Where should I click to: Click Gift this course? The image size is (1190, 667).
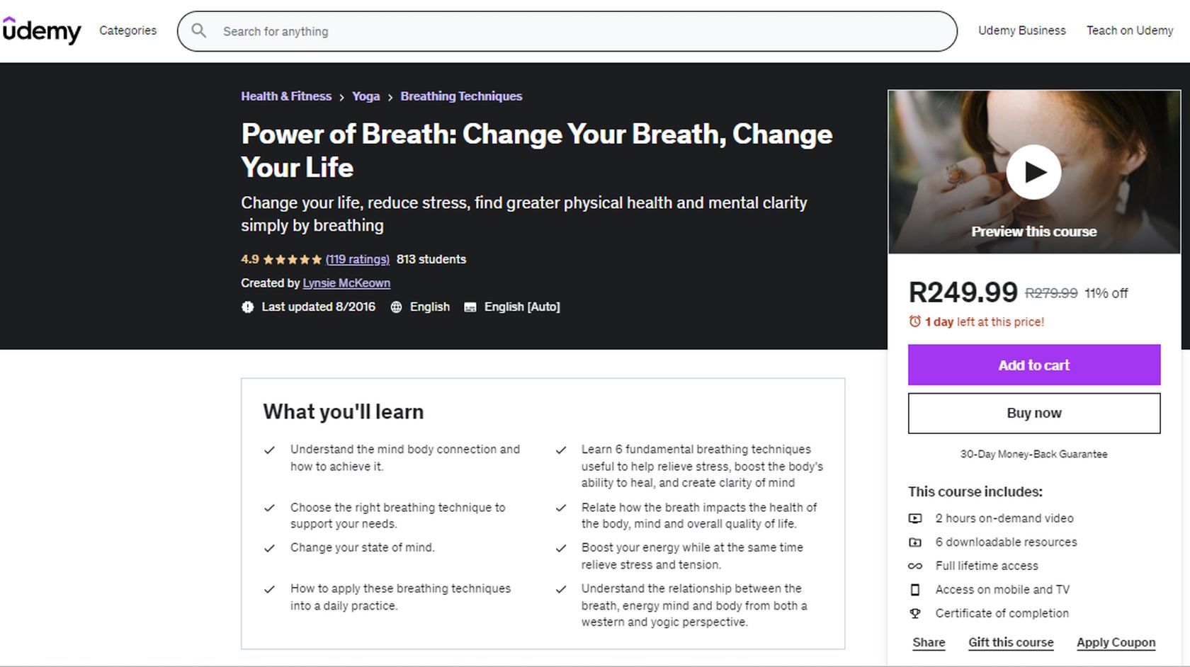pyautogui.click(x=1011, y=642)
